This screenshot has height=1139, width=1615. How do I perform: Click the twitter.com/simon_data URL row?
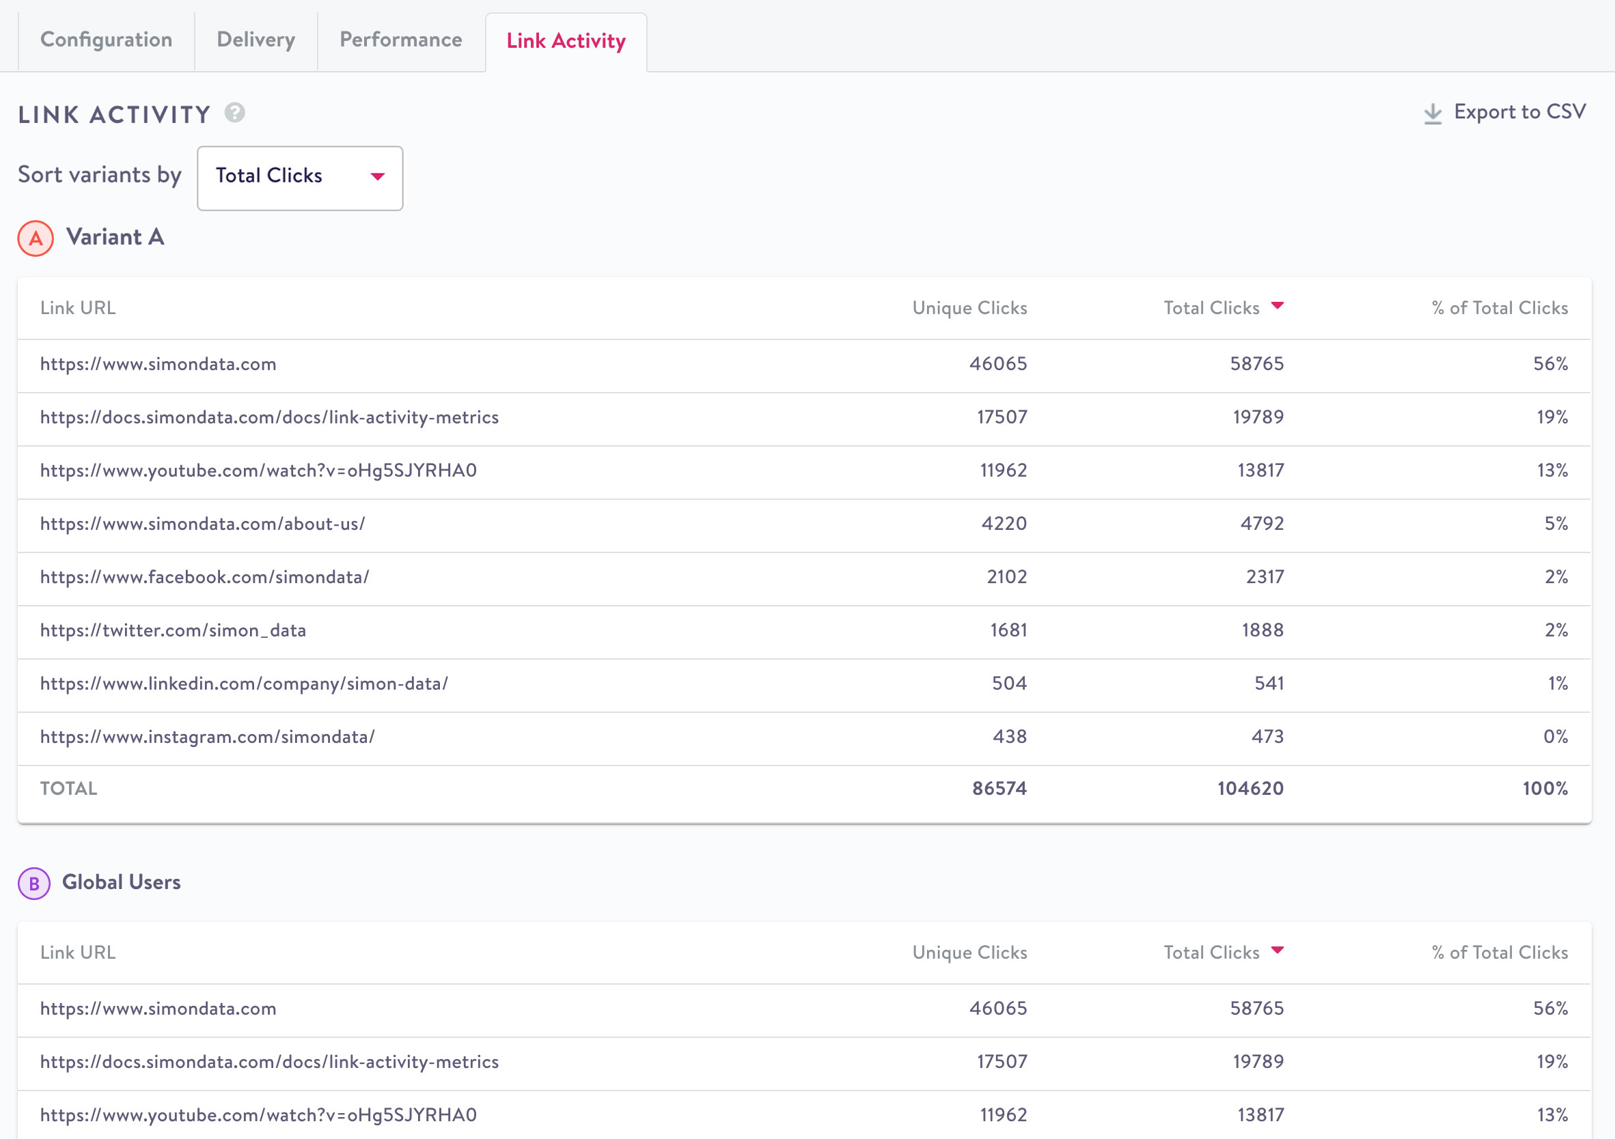pos(173,631)
